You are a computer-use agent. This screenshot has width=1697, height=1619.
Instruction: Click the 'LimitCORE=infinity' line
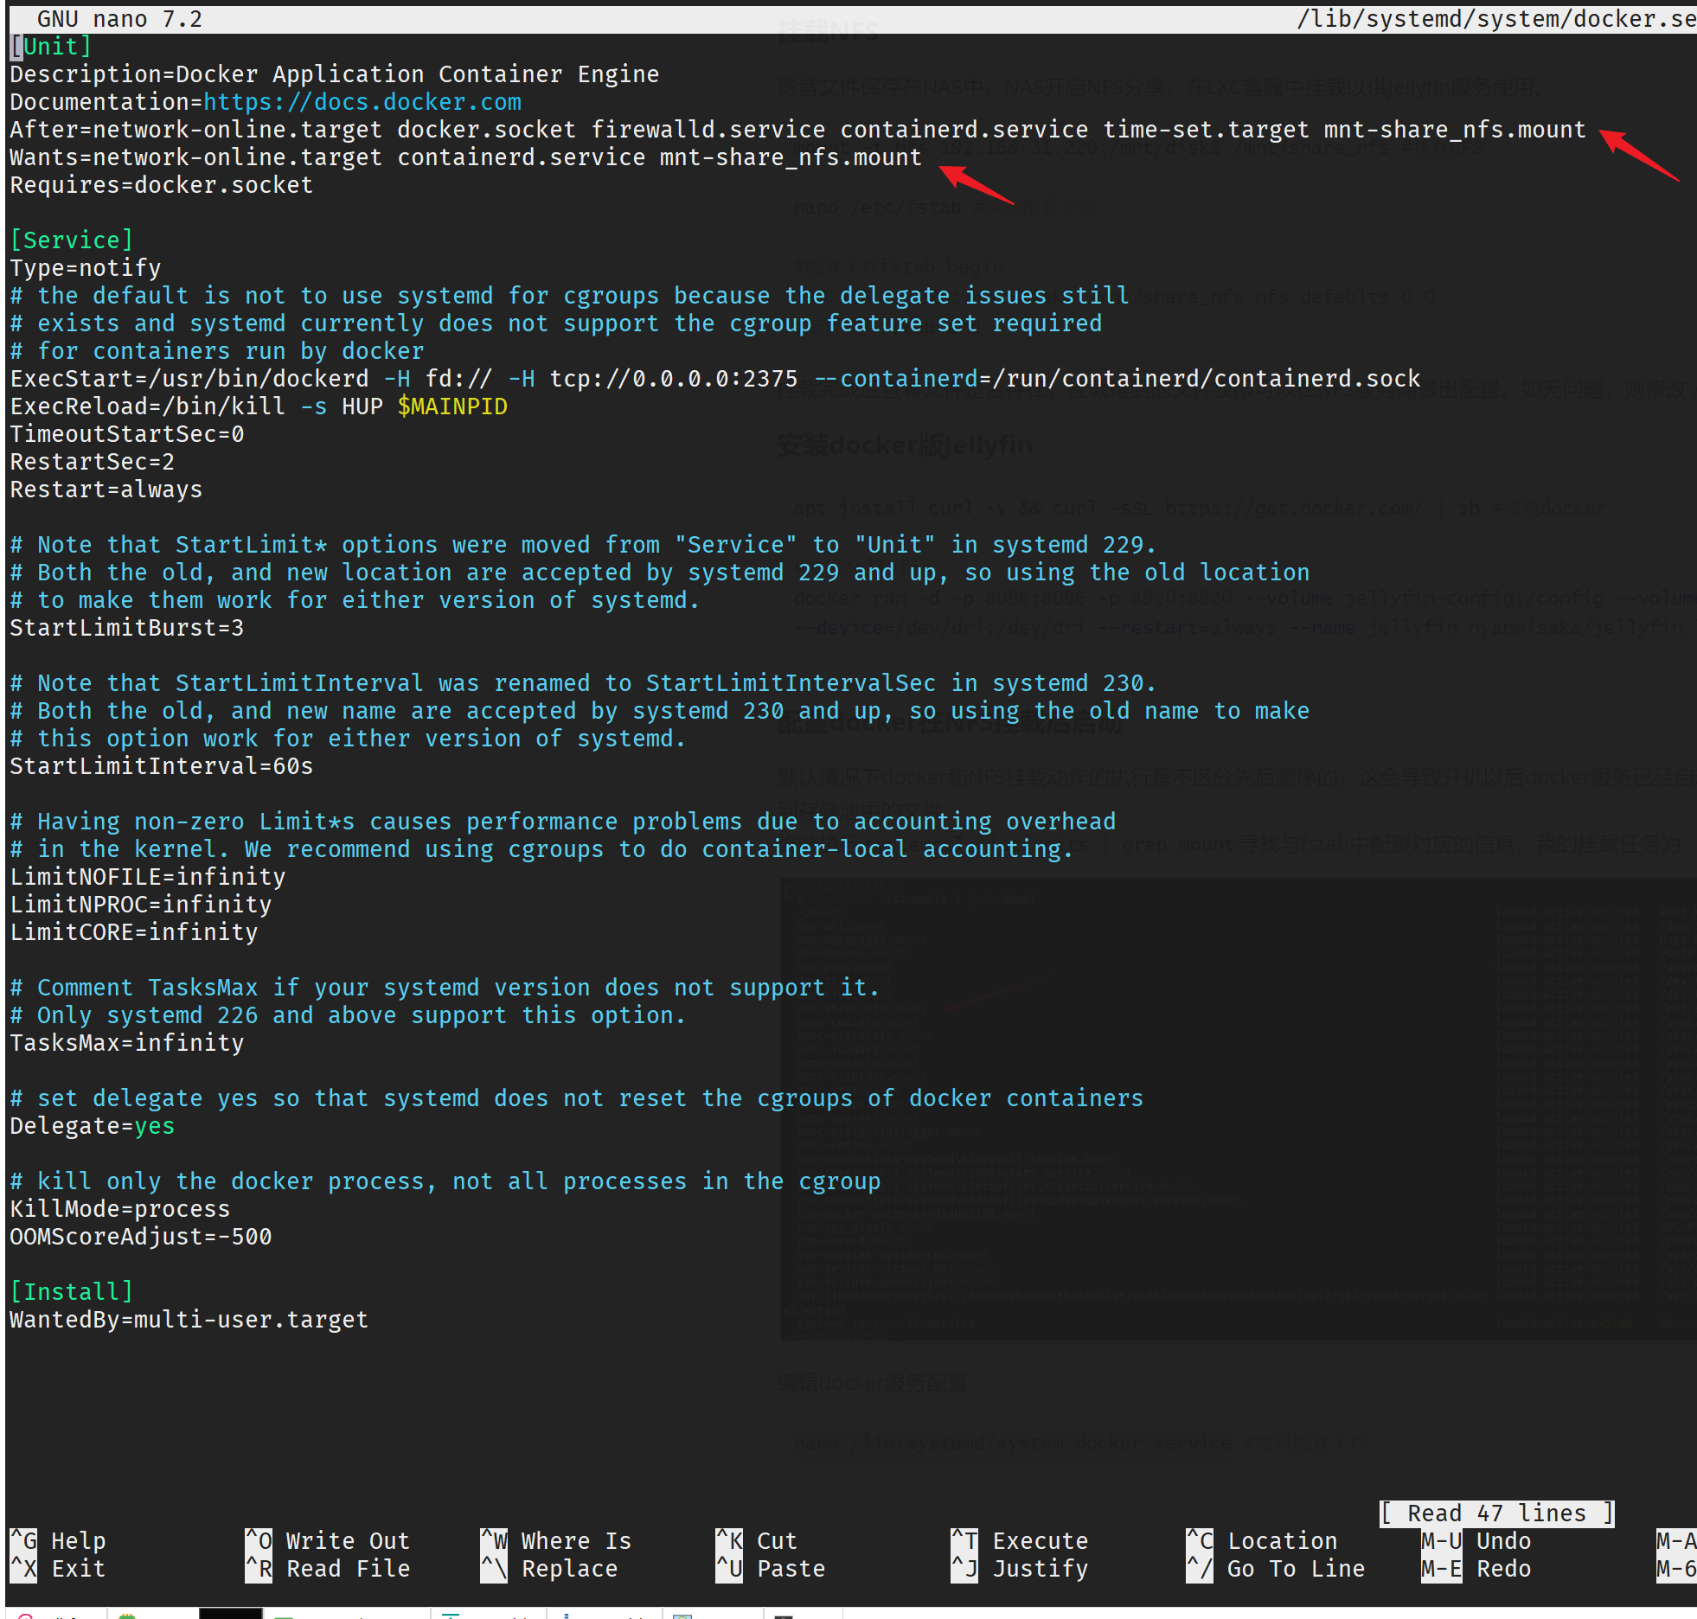tap(134, 932)
